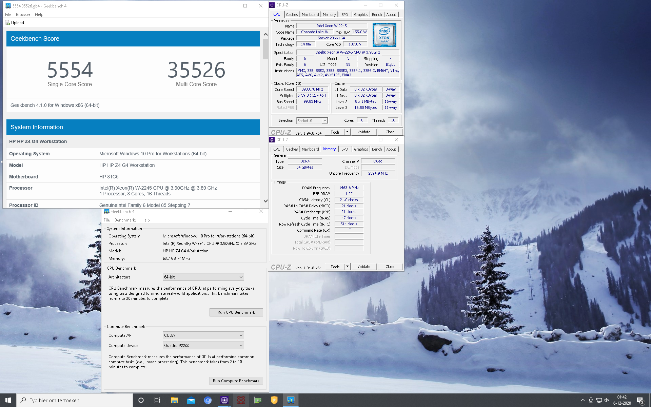Image resolution: width=651 pixels, height=407 pixels.
Task: Open Task View on the taskbar
Action: coord(157,400)
